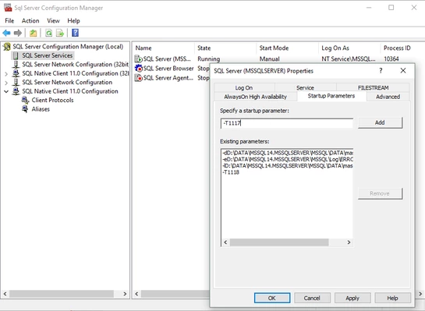The image size is (425, 311).
Task: Switch to the Service tab
Action: 305,88
